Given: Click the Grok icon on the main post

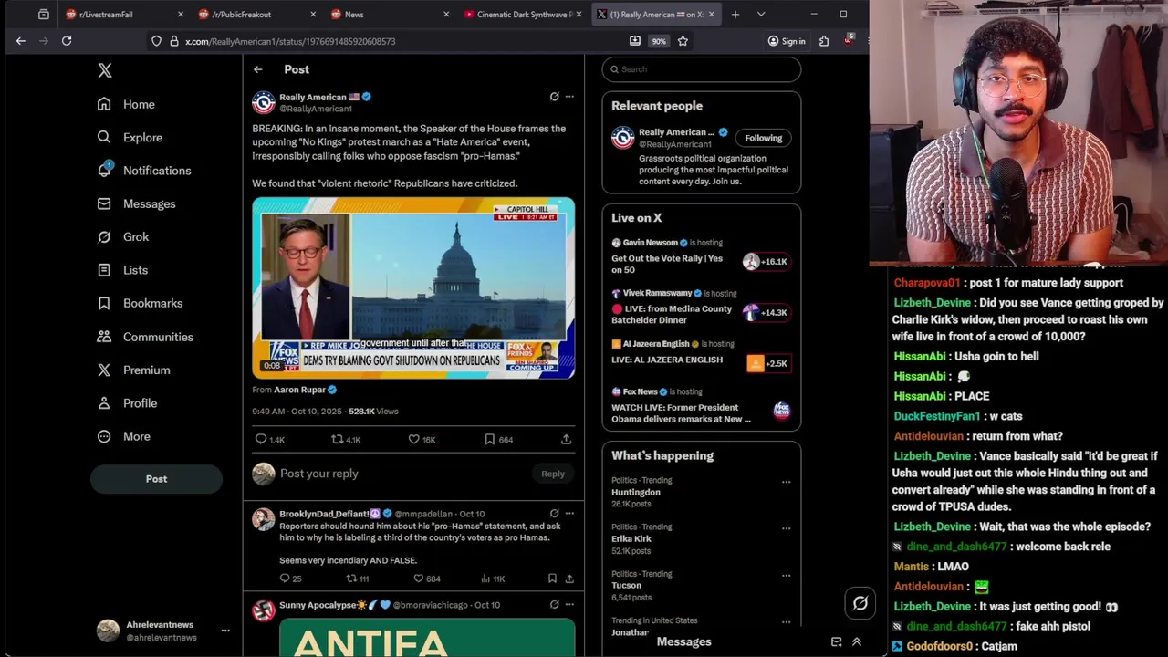Looking at the screenshot, I should 554,97.
